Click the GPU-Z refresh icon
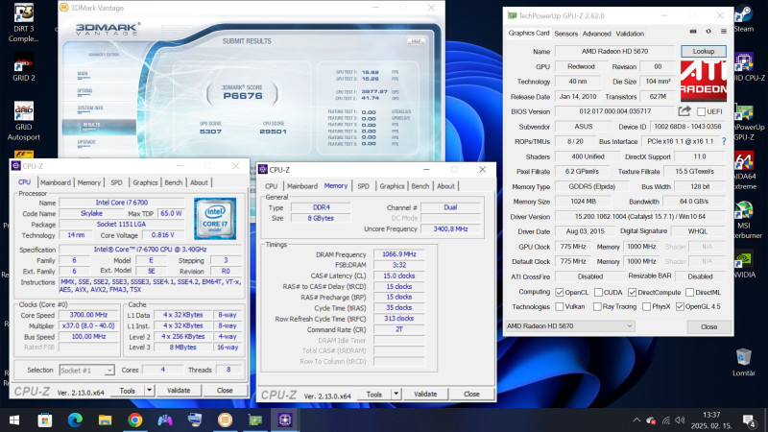Viewport: 768px width, 432px height. pos(708,32)
